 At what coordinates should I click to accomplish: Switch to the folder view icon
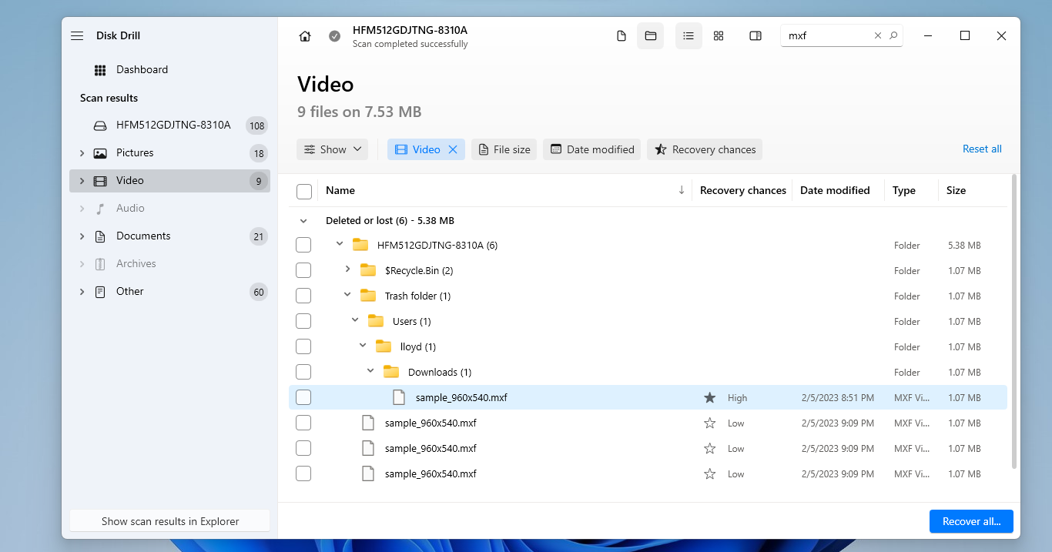[x=650, y=36]
